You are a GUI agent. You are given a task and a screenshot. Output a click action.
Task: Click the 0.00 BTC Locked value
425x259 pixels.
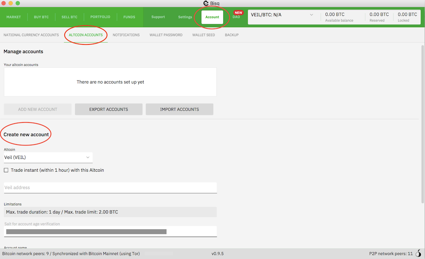click(407, 14)
